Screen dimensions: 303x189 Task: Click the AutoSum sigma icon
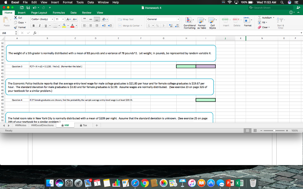260,17
